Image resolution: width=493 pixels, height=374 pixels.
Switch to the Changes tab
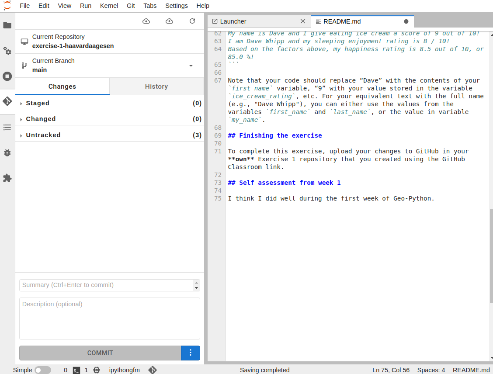tap(62, 87)
